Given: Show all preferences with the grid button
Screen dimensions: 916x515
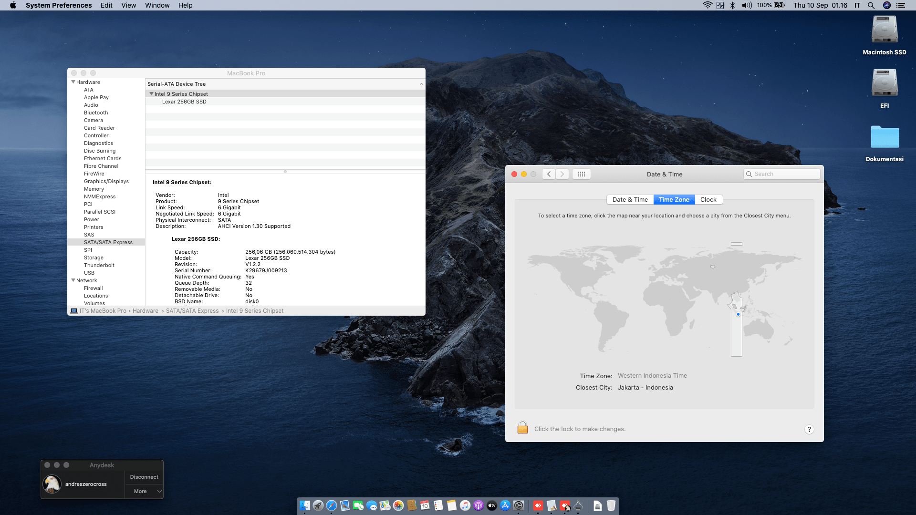Looking at the screenshot, I should (x=581, y=174).
